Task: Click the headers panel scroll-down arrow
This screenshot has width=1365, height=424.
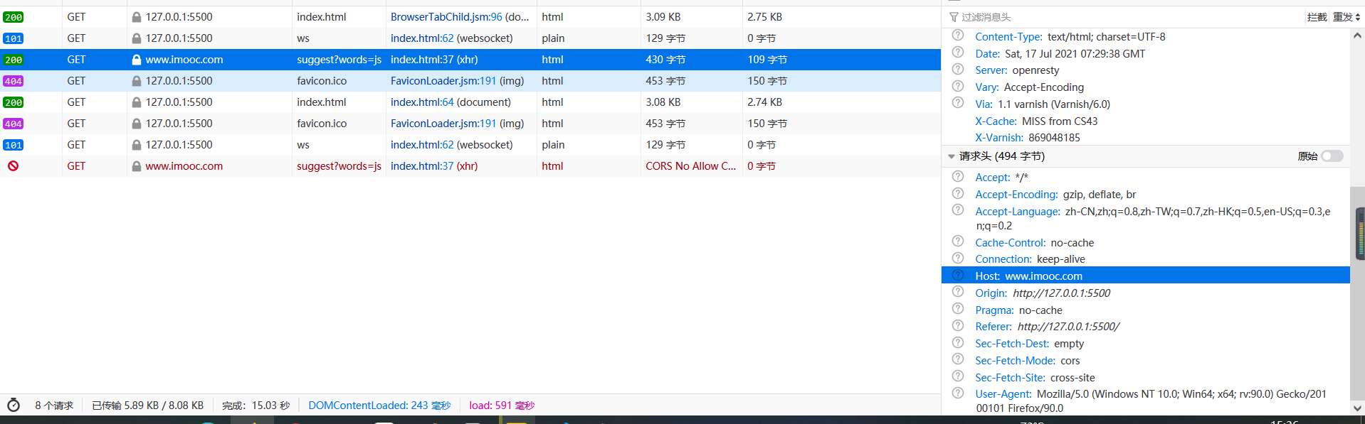Action: click(1357, 408)
